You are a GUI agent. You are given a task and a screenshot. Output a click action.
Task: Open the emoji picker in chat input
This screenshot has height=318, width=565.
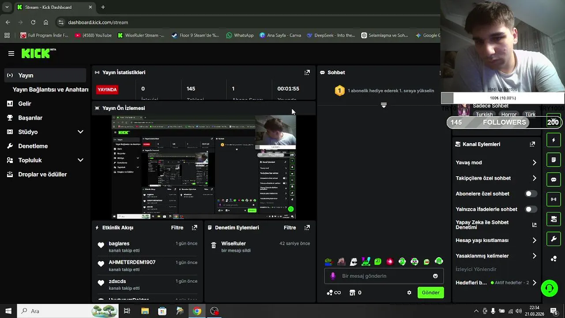click(x=435, y=276)
